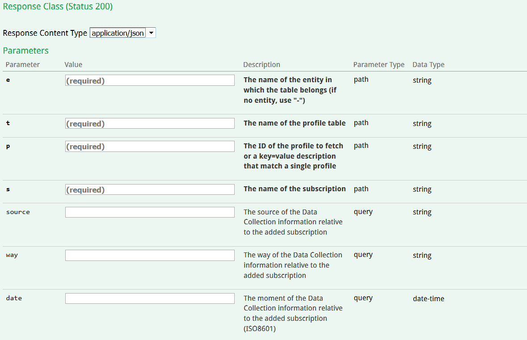Click the source query value field
This screenshot has width=527, height=340.
point(150,212)
